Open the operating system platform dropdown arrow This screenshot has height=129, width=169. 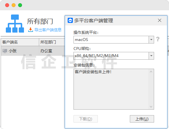151,40
